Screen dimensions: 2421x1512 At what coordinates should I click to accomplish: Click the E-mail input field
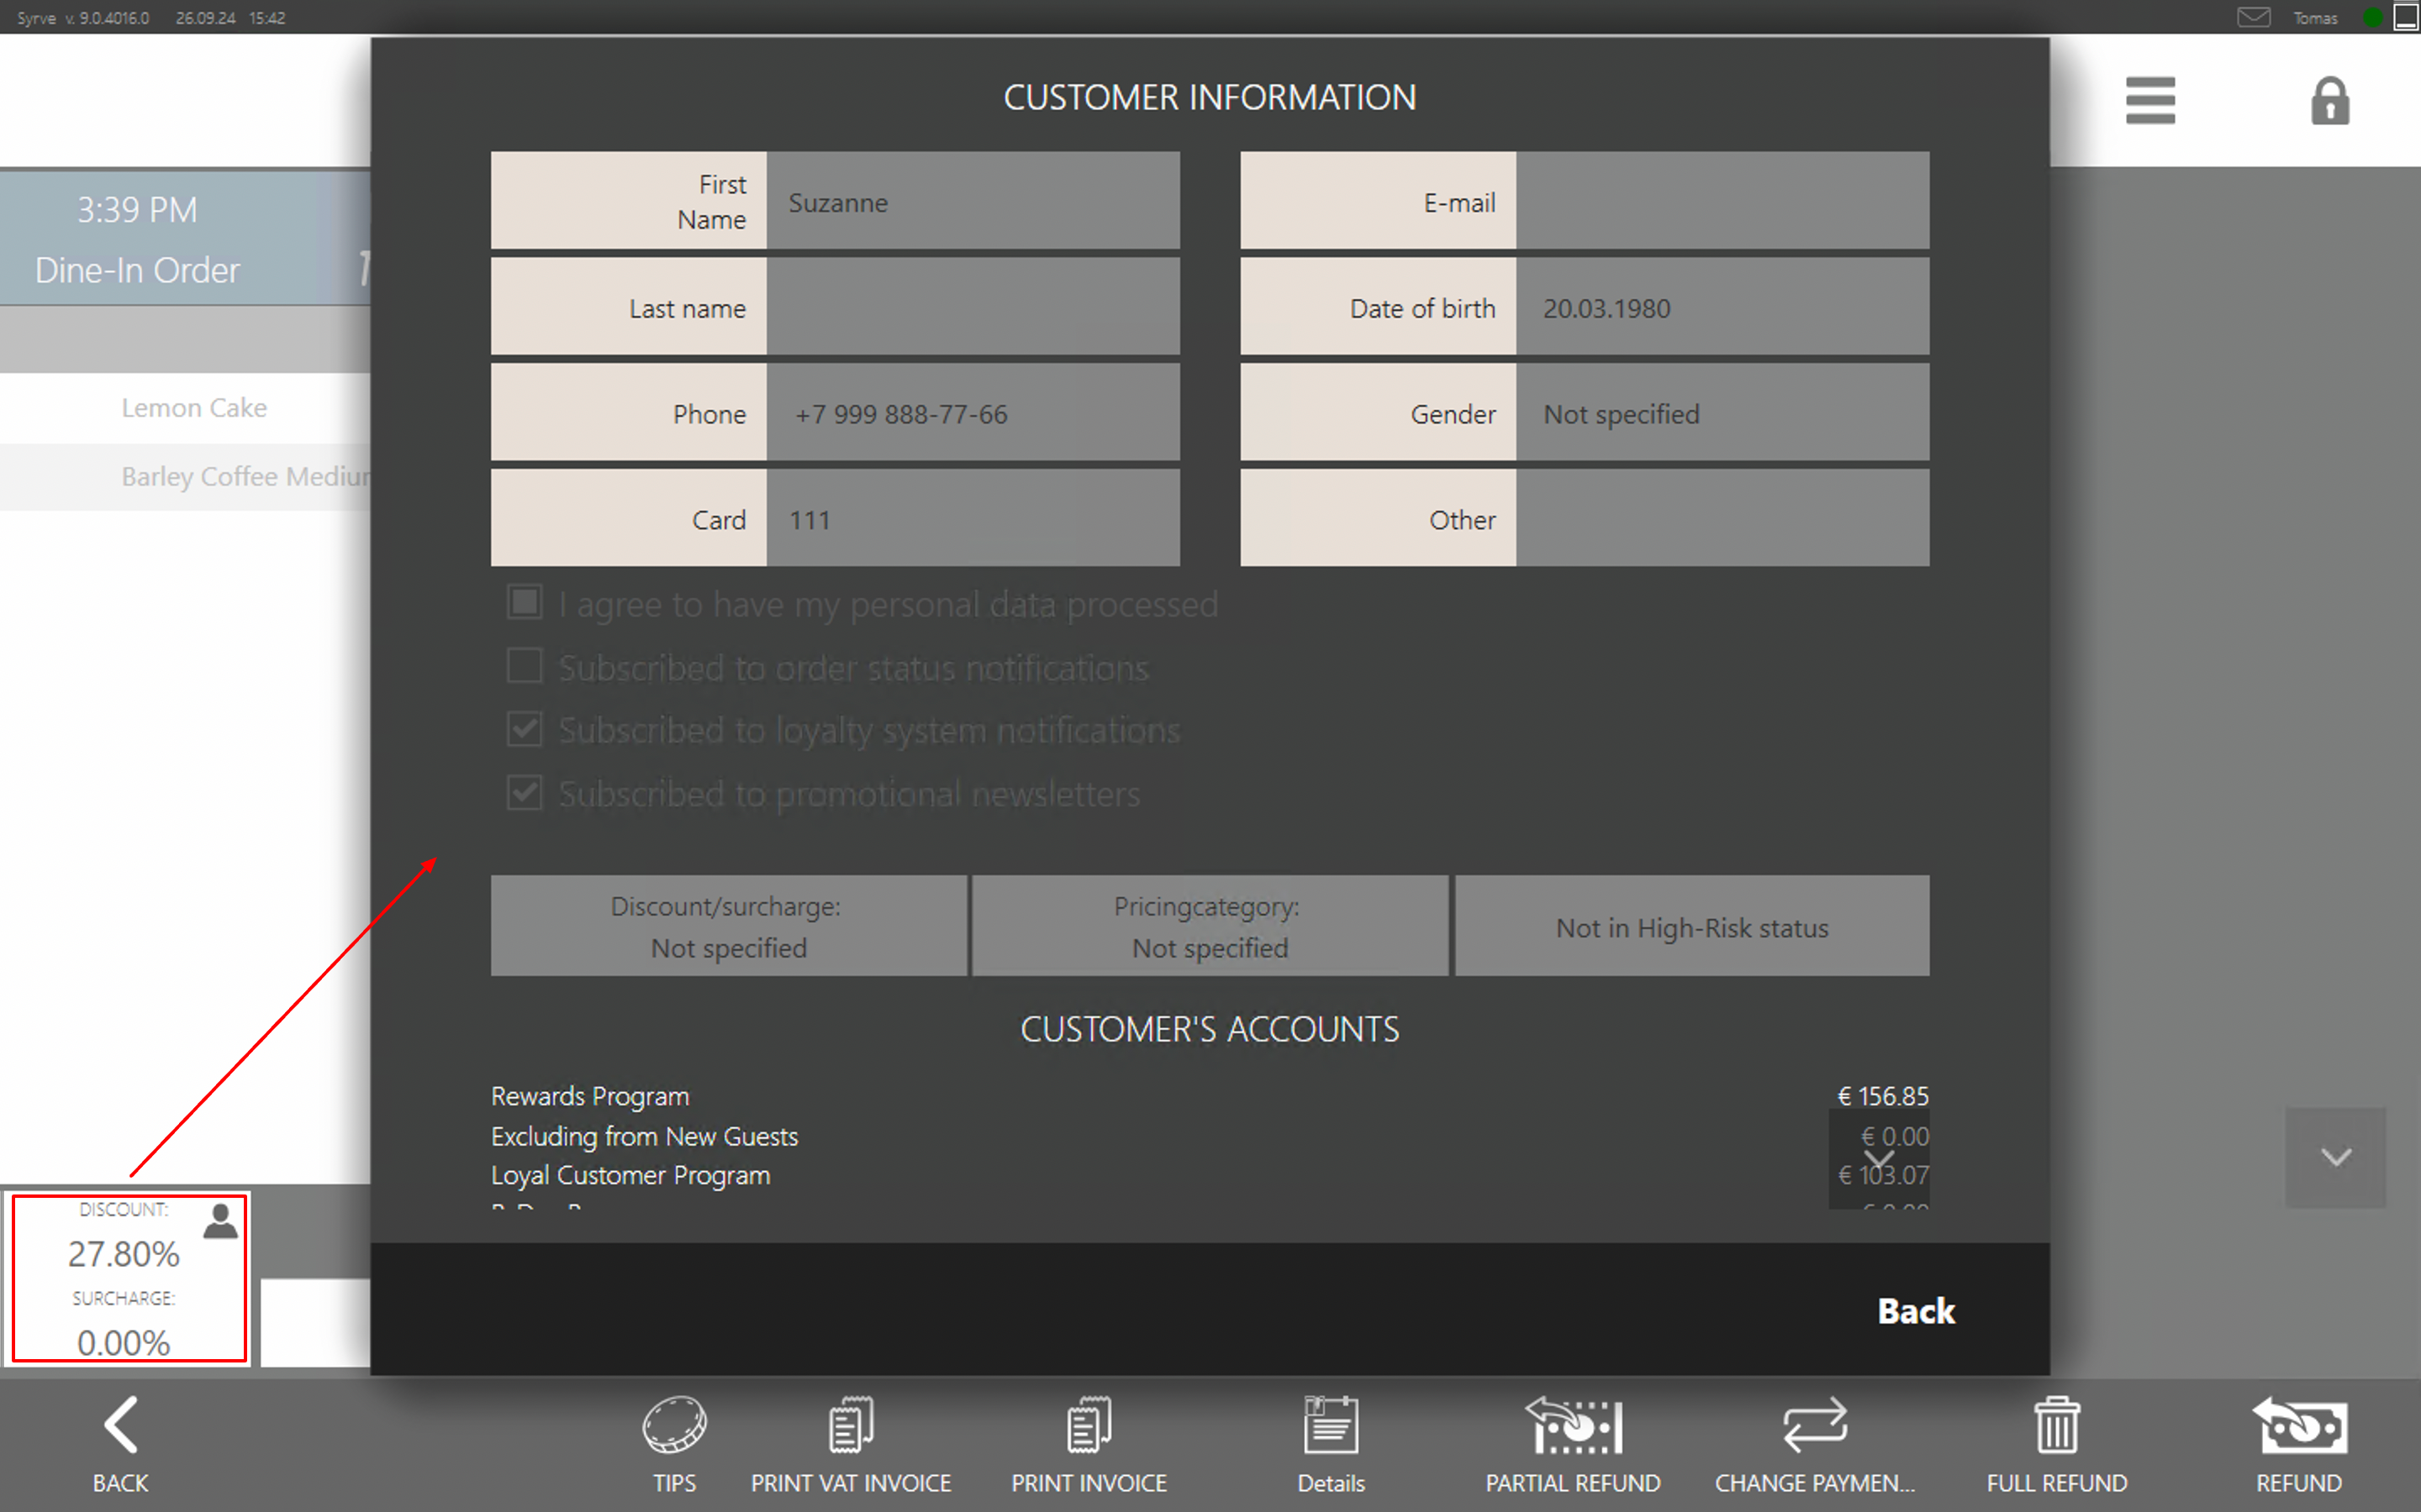pyautogui.click(x=1721, y=202)
